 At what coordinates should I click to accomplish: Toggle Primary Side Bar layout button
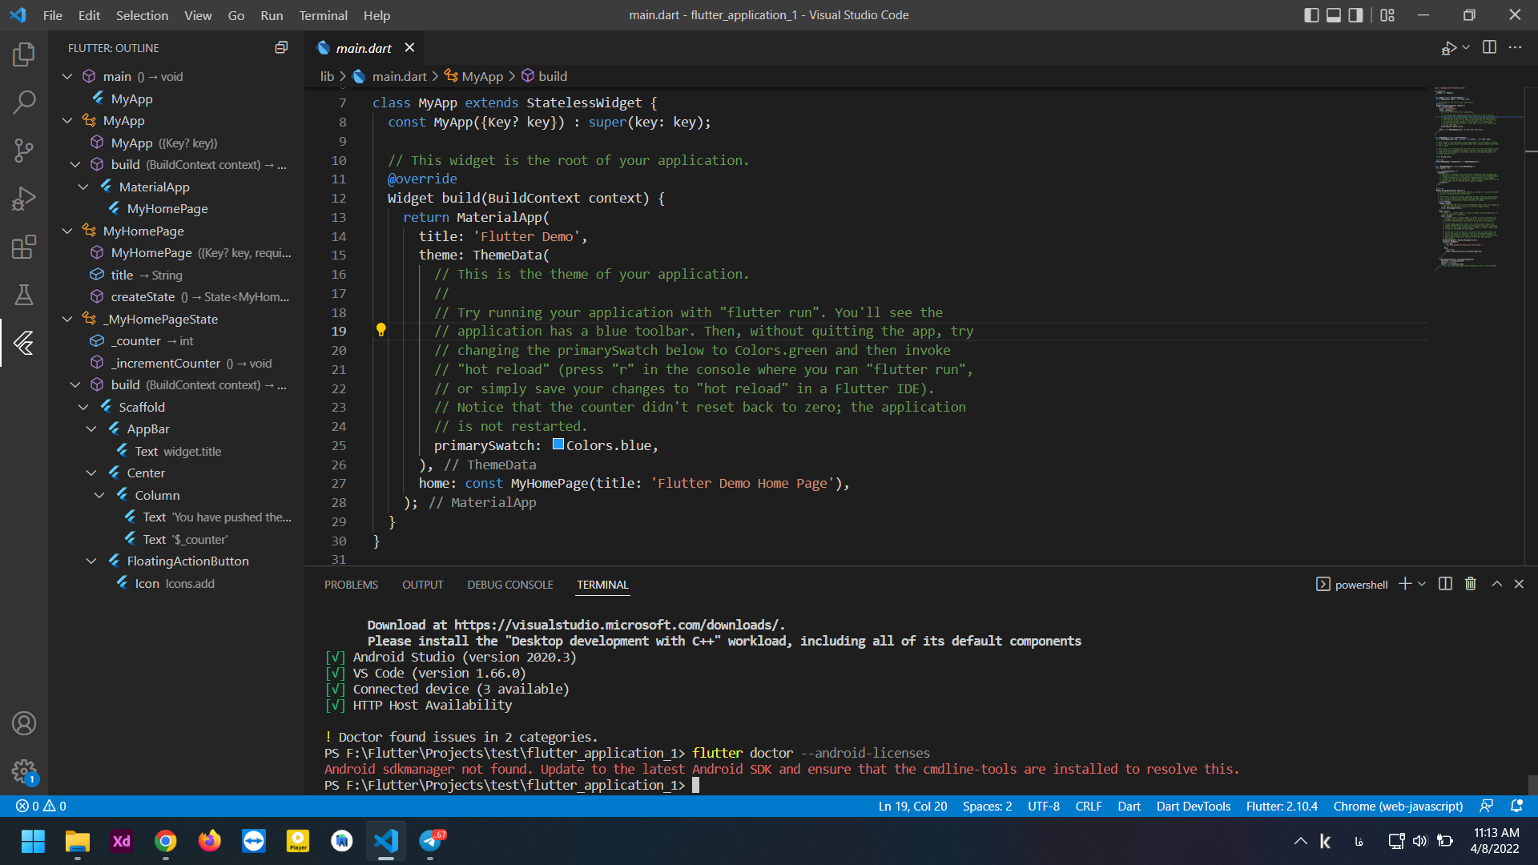tap(1311, 15)
